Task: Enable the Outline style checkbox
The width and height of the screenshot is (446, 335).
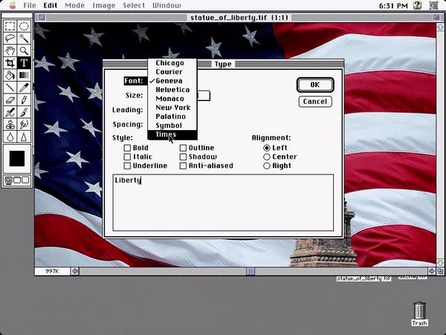Action: coord(183,148)
